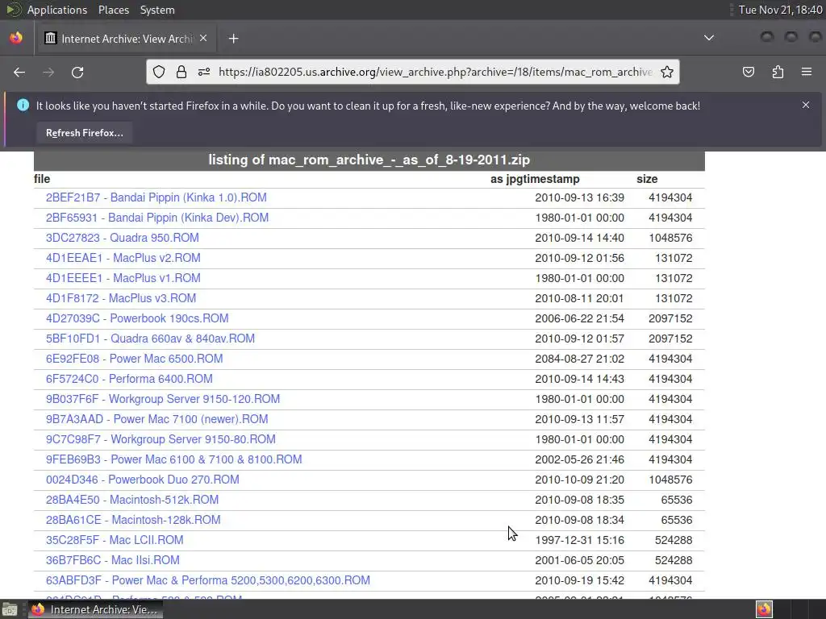Open the Places menu

click(x=114, y=10)
